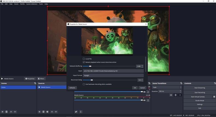Viewport: 216px width, 117px height.
Task: Select Media Source in the Sources list
Action: coord(52,87)
